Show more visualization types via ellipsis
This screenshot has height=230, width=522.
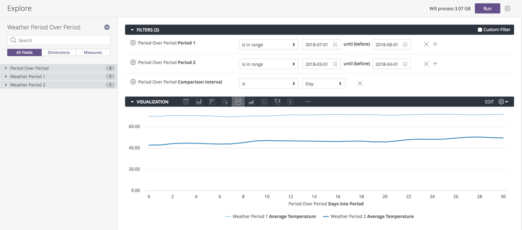[308, 102]
